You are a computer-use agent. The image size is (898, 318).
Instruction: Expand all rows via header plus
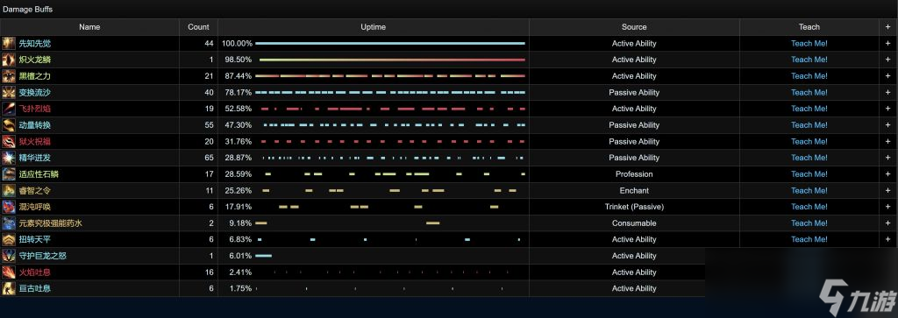(887, 27)
